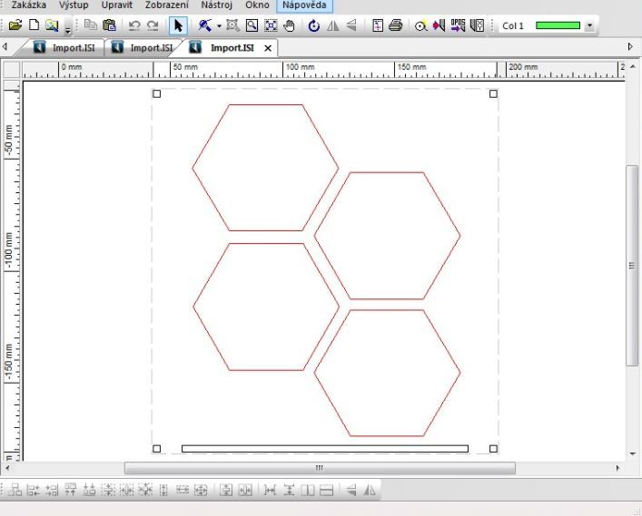Open the Výstup menu
The image size is (642, 516).
[x=74, y=5]
